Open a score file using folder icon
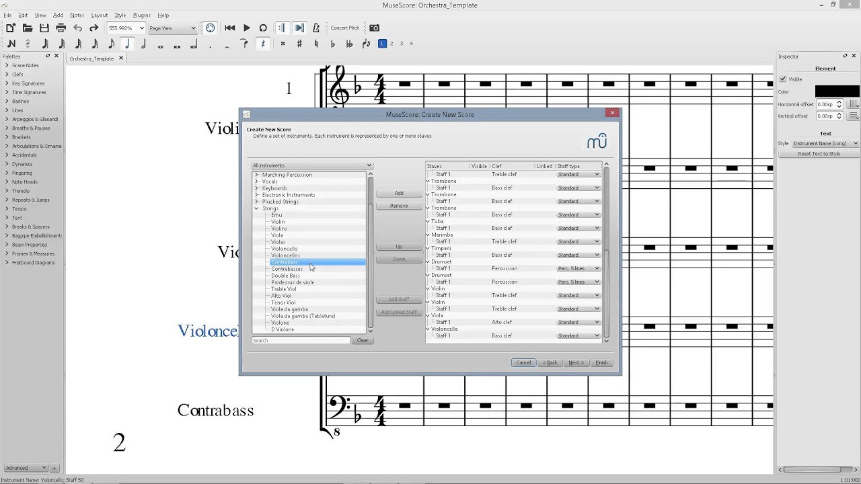The image size is (861, 484). coord(28,28)
